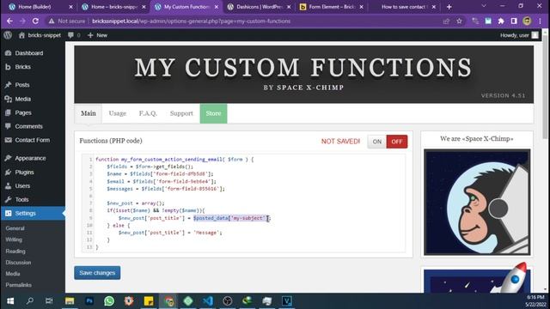This screenshot has width=550, height=309.
Task: Open File Explorer from the taskbar
Action: 70,300
